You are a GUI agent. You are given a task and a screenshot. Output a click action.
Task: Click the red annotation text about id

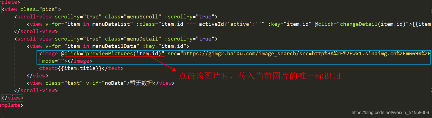point(260,76)
